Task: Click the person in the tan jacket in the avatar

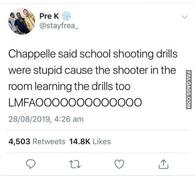Action: coord(29,20)
